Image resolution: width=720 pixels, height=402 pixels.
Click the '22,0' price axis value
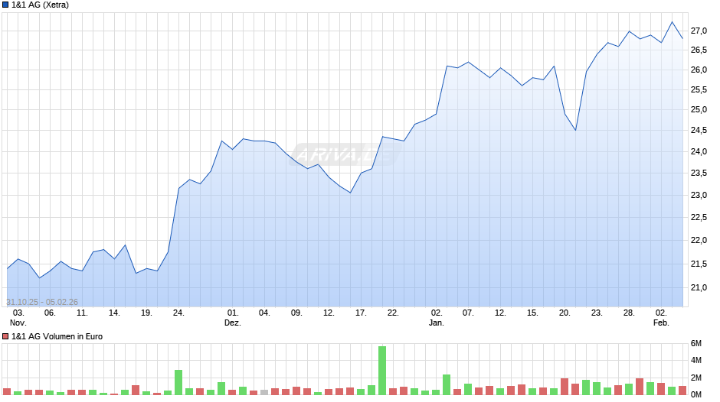point(699,240)
